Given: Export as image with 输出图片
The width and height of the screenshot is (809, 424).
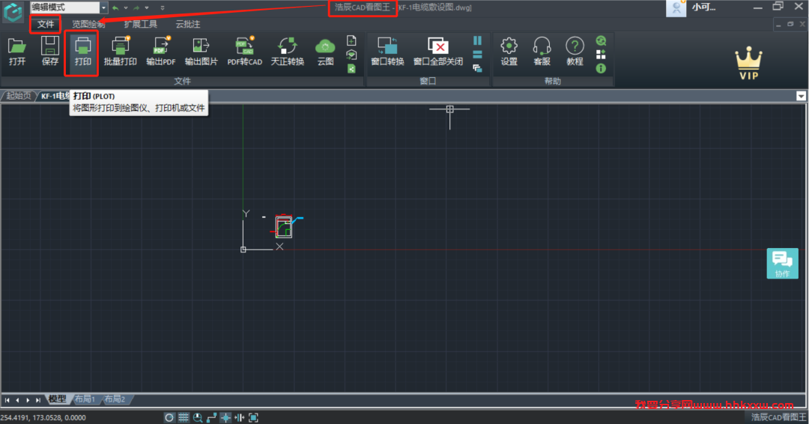Looking at the screenshot, I should tap(202, 52).
